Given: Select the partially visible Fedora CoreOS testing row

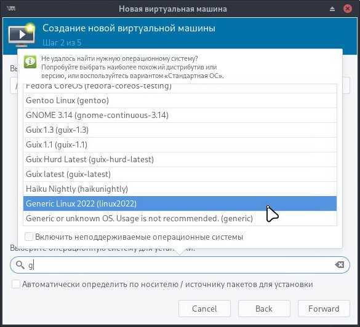Looking at the screenshot, I should [180, 89].
